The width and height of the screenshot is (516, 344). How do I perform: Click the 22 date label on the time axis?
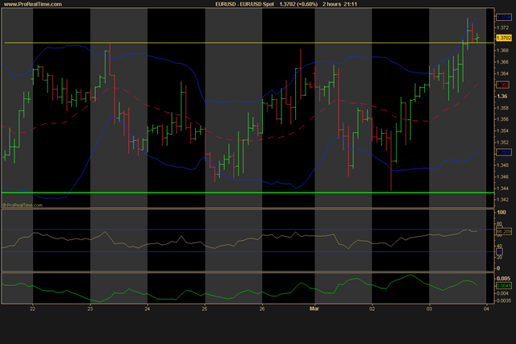[32, 309]
